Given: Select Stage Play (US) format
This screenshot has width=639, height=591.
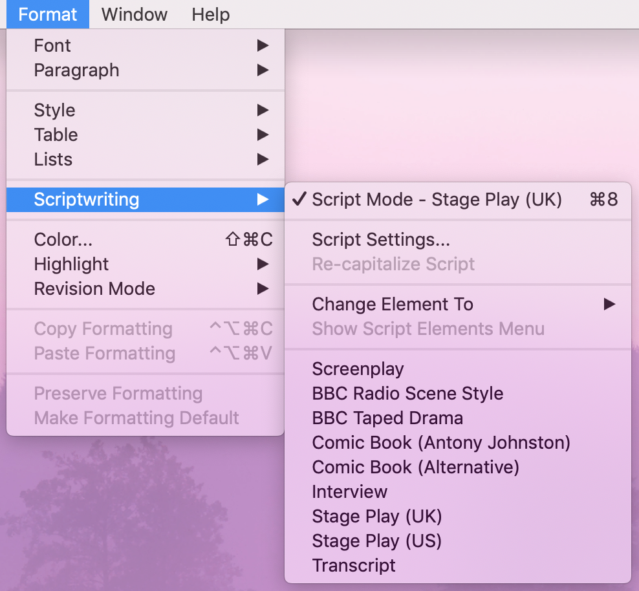Looking at the screenshot, I should click(x=458, y=541).
